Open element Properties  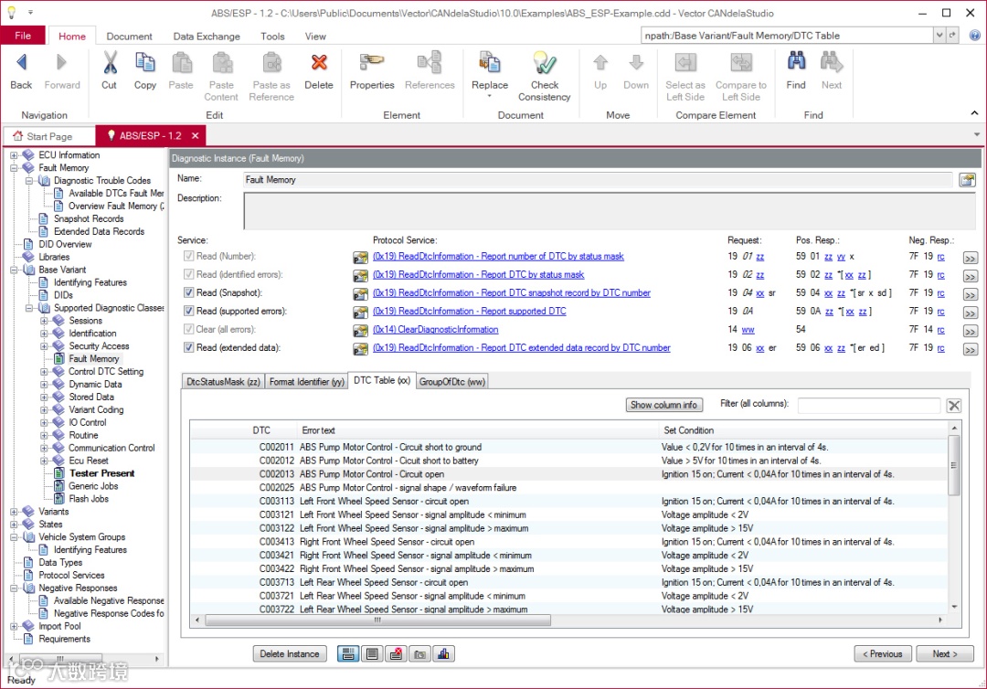click(x=372, y=71)
